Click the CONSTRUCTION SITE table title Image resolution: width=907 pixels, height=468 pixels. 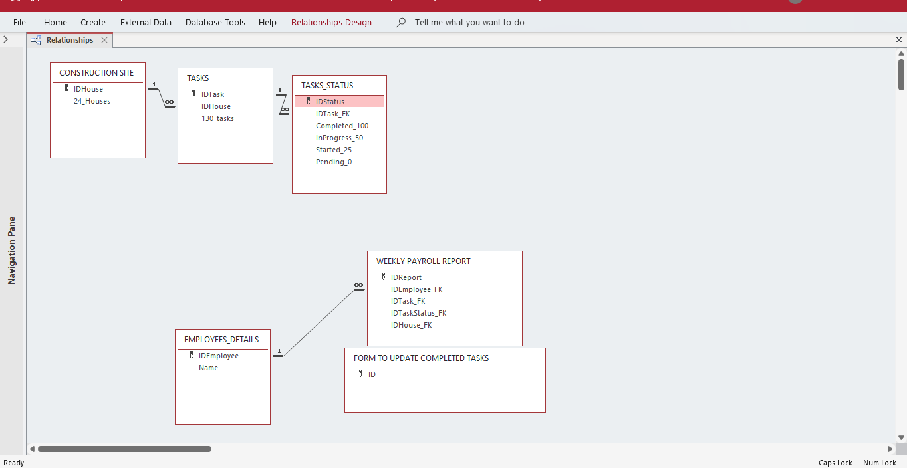click(x=96, y=73)
